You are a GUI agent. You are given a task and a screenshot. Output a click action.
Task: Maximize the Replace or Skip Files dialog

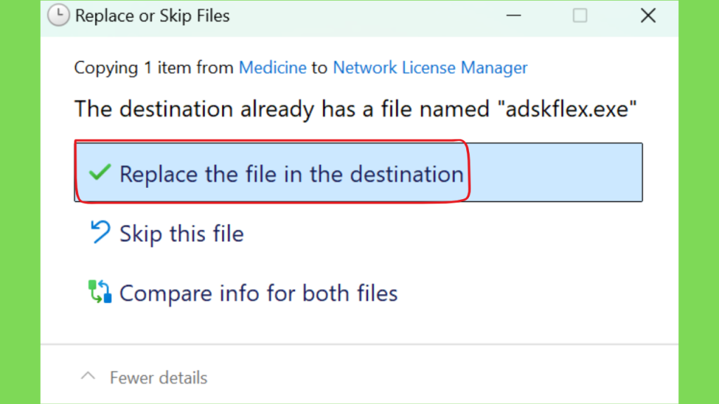(x=580, y=15)
